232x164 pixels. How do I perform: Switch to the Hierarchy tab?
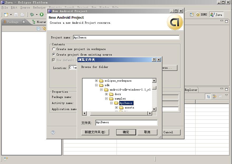click(39, 22)
